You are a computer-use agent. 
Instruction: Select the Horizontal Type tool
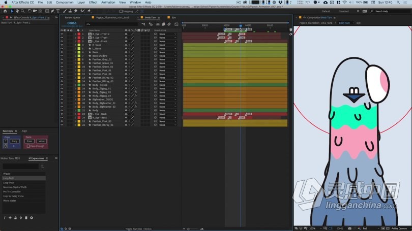tap(58, 11)
